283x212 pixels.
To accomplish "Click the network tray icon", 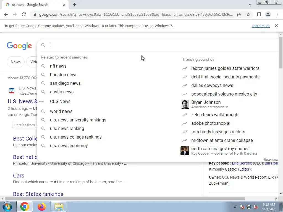I will [x=248, y=207].
